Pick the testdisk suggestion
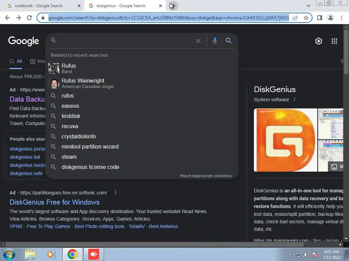Viewport: 349px width, 261px height. tap(142, 116)
